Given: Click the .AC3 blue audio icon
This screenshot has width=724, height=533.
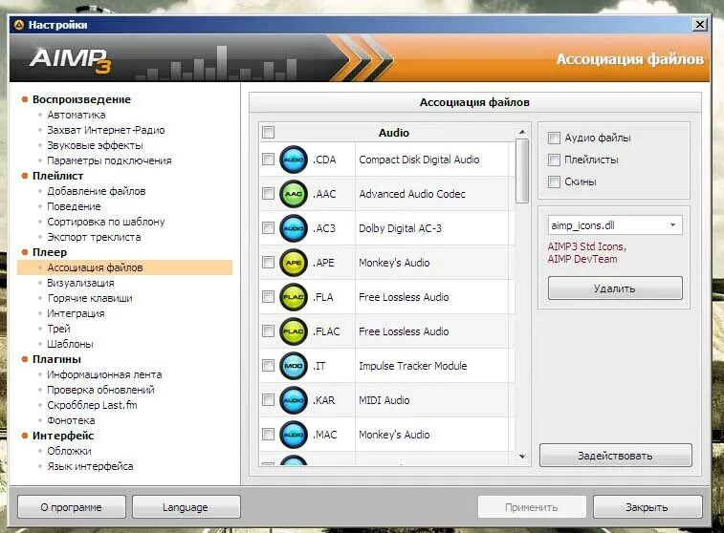Looking at the screenshot, I should point(294,228).
